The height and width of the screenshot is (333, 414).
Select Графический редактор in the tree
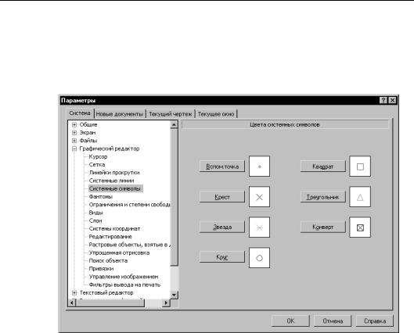click(110, 149)
